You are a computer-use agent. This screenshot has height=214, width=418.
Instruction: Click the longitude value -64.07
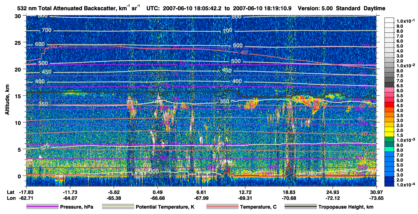pos(70,198)
